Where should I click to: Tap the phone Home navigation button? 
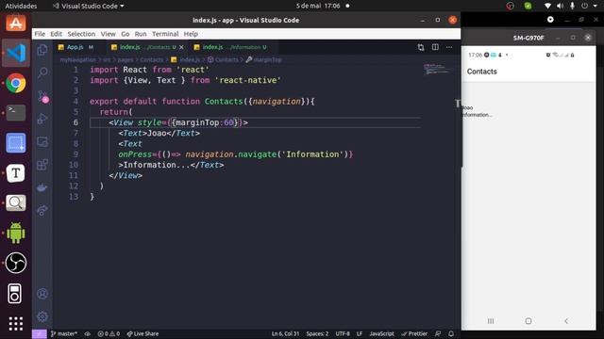click(x=528, y=321)
